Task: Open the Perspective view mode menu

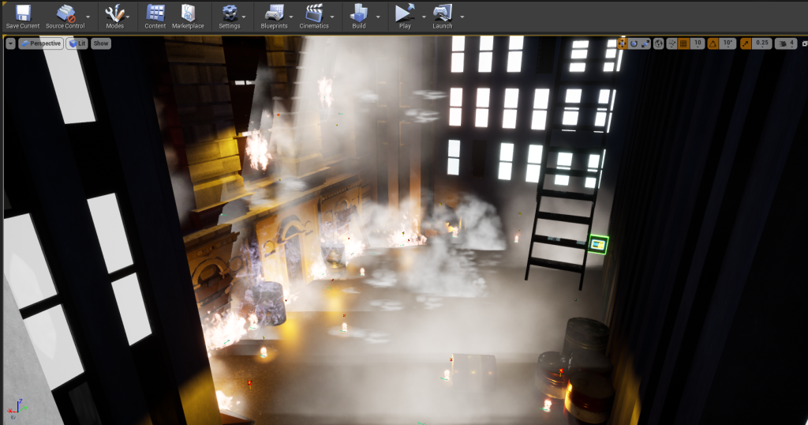Action: [x=40, y=43]
